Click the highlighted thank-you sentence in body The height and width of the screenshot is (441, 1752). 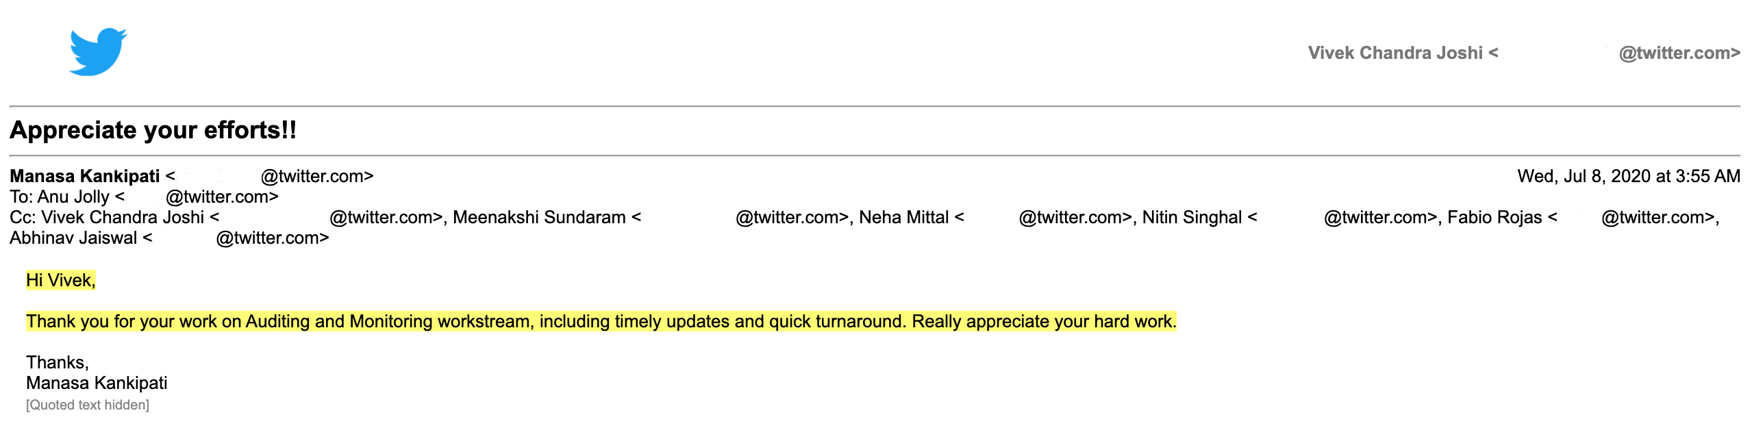601,321
